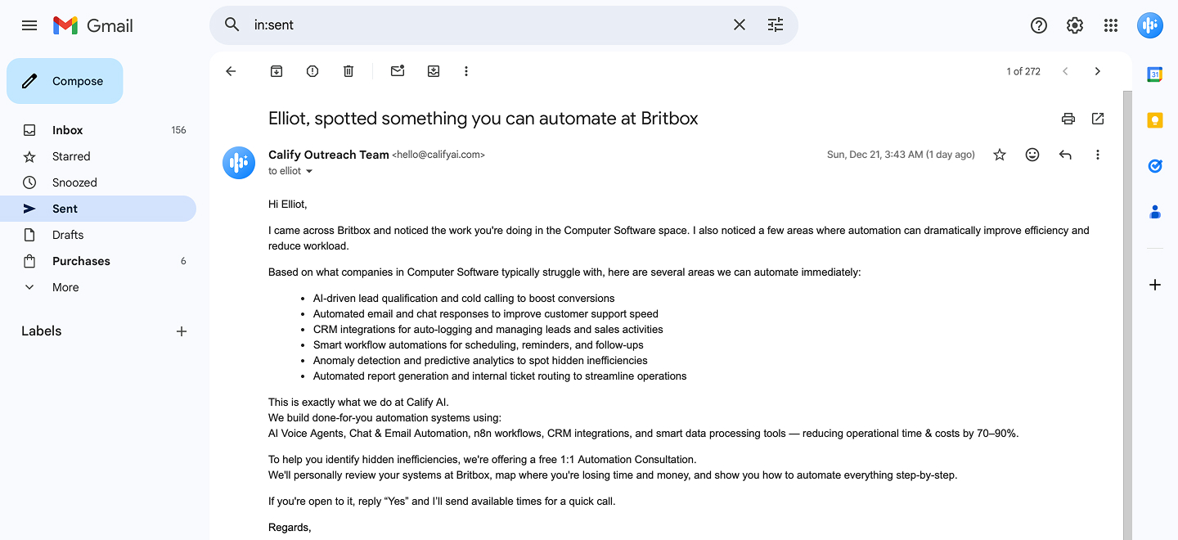The image size is (1178, 540).
Task: Archive this email using the toolbar icon
Action: pos(277,71)
